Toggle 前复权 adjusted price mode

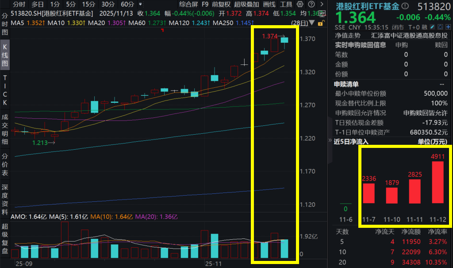(x=222, y=4)
